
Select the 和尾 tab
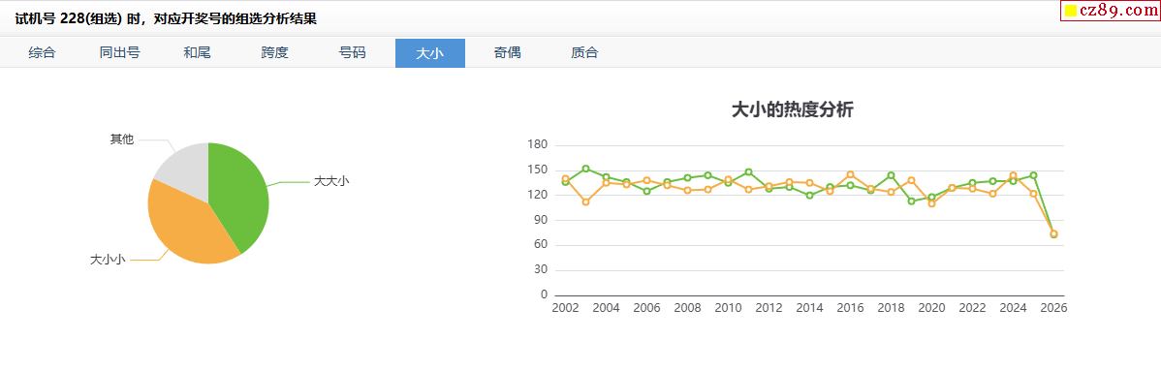tap(197, 53)
